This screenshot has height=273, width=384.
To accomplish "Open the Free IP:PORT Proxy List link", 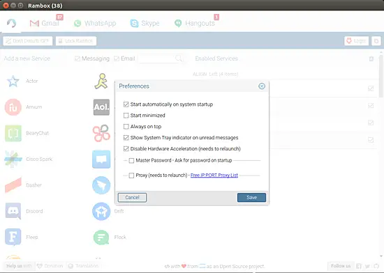I will point(214,175).
